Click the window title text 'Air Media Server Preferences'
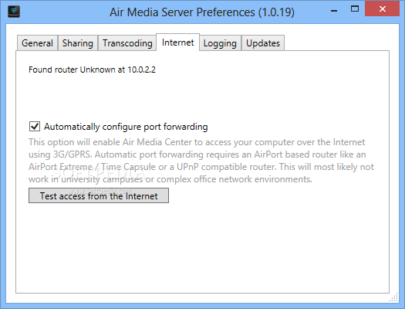Screen dimensions: 405x309 click(x=182, y=12)
